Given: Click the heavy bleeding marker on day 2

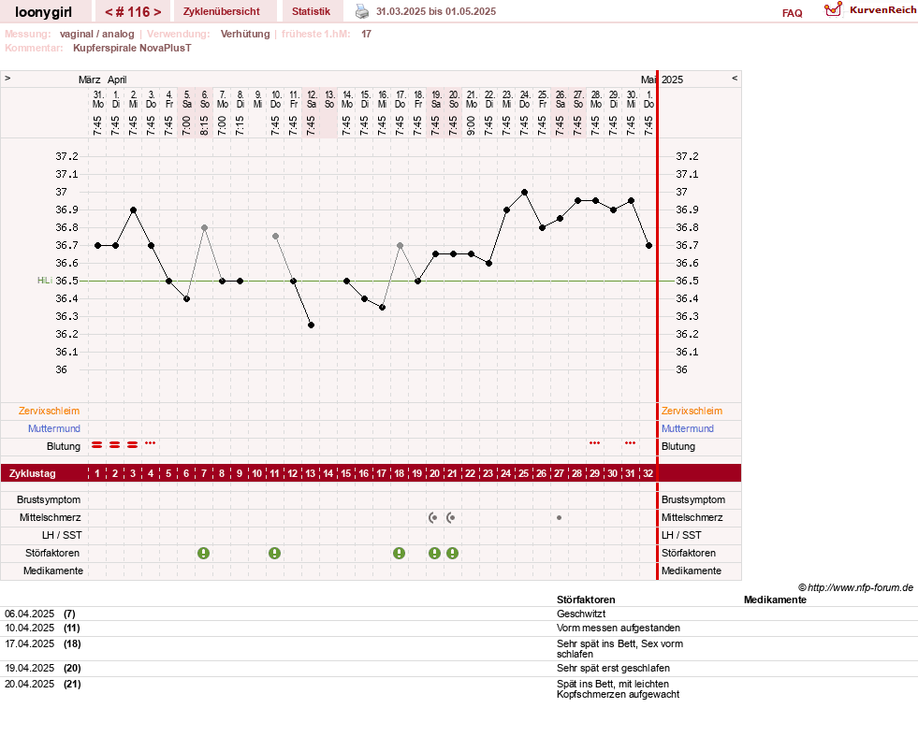Looking at the screenshot, I should click(x=115, y=445).
